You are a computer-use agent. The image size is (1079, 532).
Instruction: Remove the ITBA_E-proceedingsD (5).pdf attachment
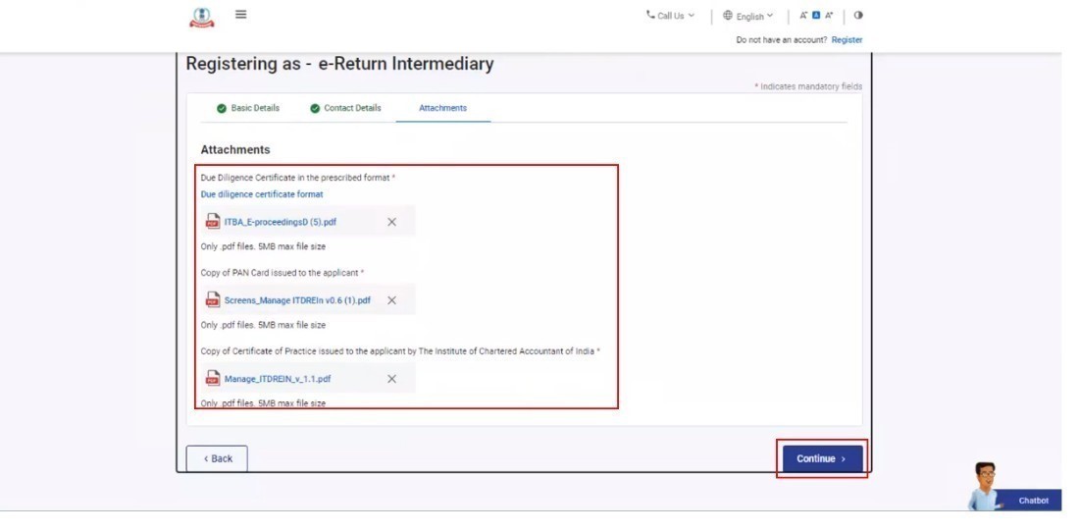391,222
